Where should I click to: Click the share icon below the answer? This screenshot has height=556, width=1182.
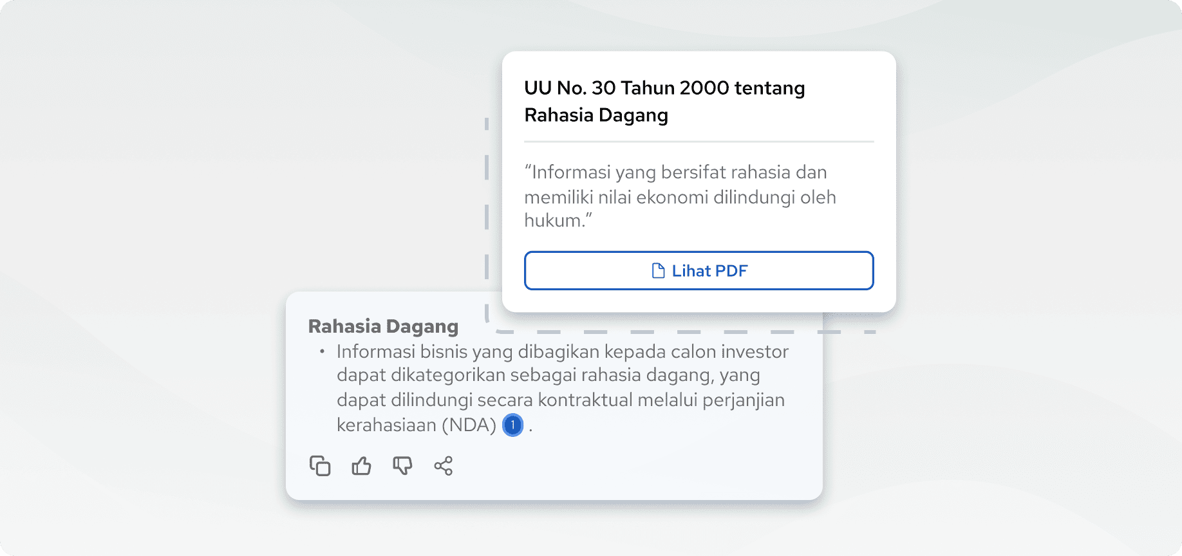444,466
